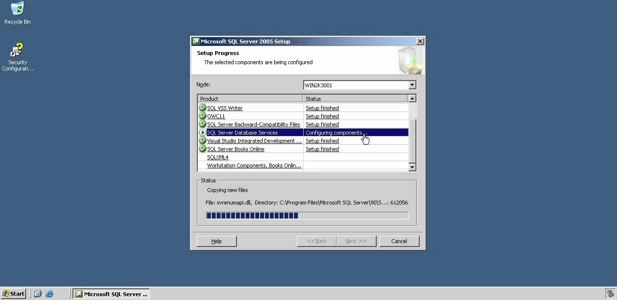Cancel the SQL Server setup

[x=399, y=241]
